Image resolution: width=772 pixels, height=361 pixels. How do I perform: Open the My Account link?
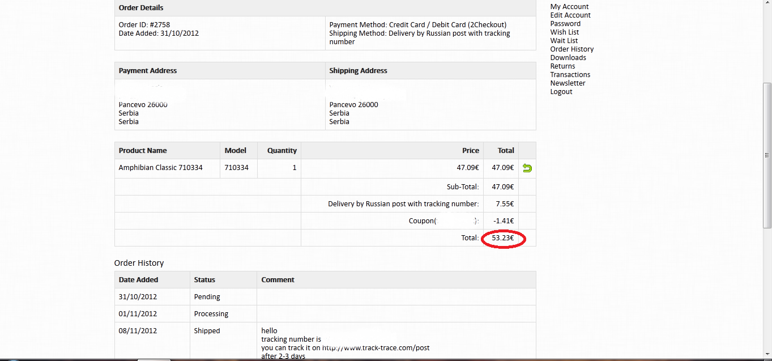(569, 7)
